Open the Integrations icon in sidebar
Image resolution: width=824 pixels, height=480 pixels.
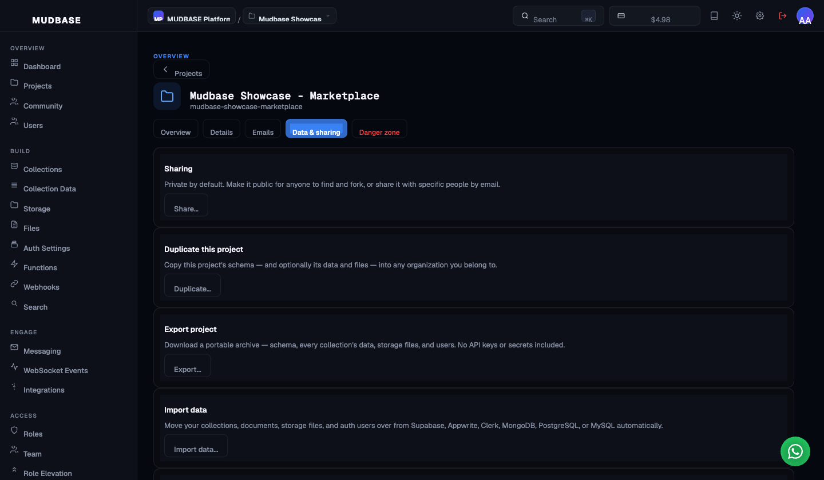pyautogui.click(x=14, y=386)
